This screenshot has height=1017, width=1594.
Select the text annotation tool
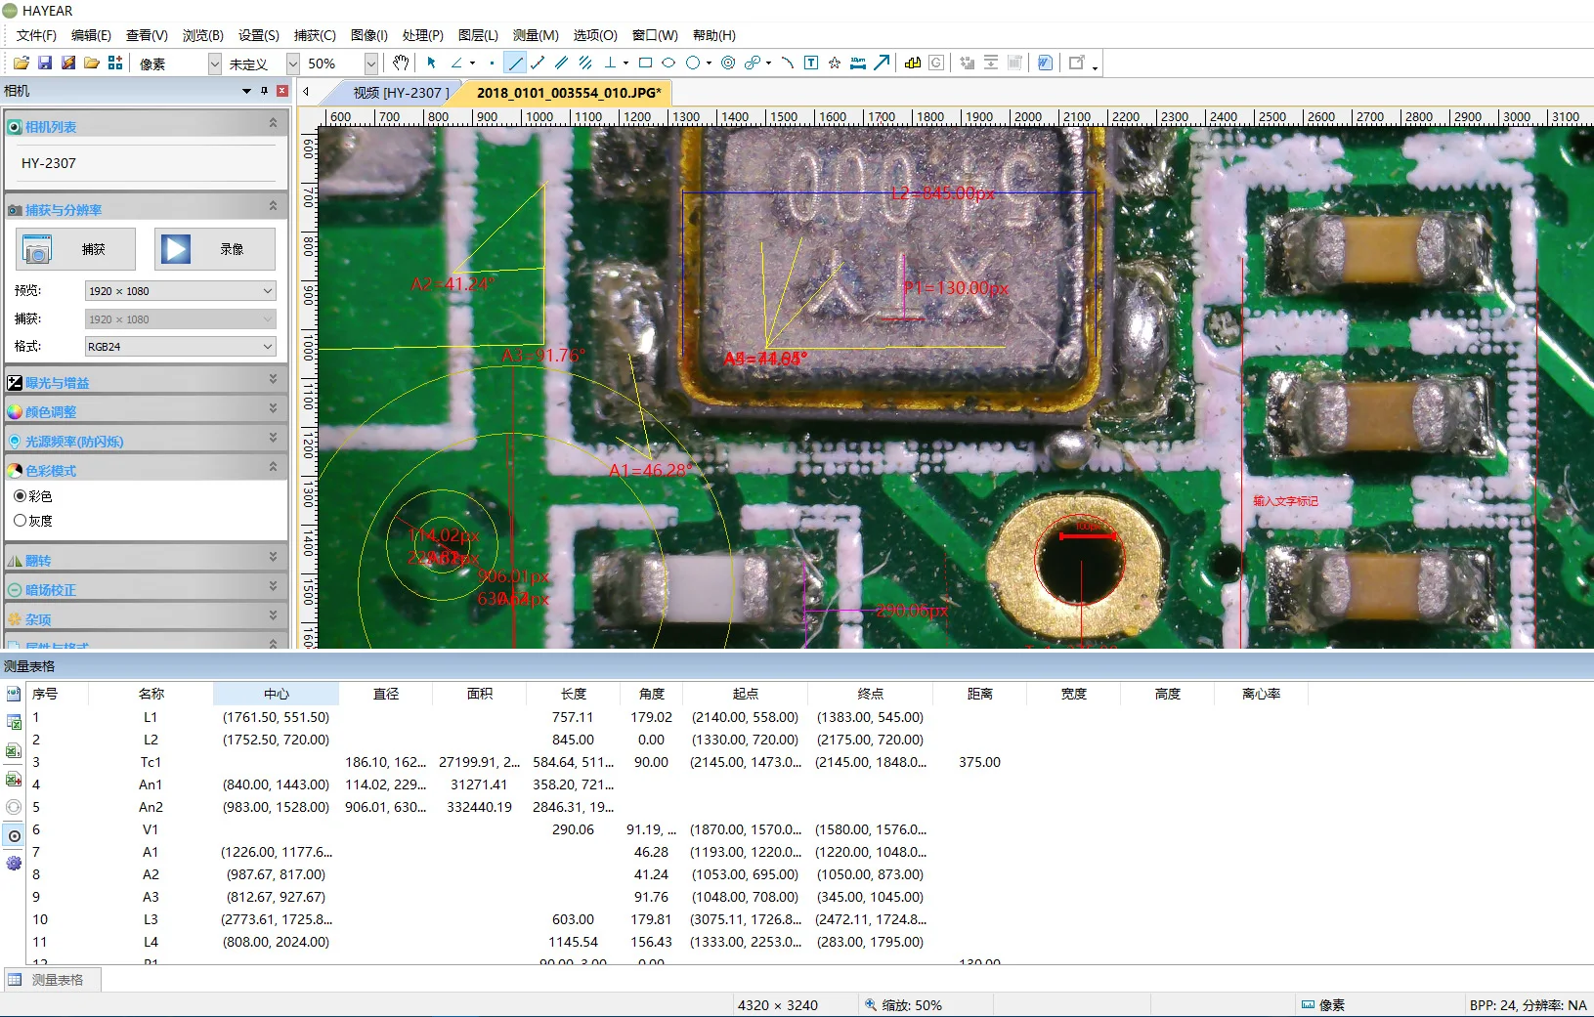[x=811, y=63]
